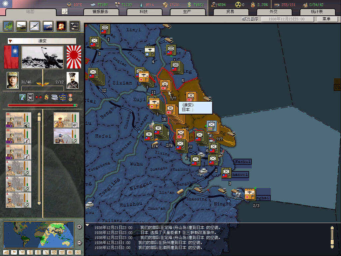Click the leader portrait battle modifier icon
Viewport: 341px width, 256px height.
tap(30, 97)
